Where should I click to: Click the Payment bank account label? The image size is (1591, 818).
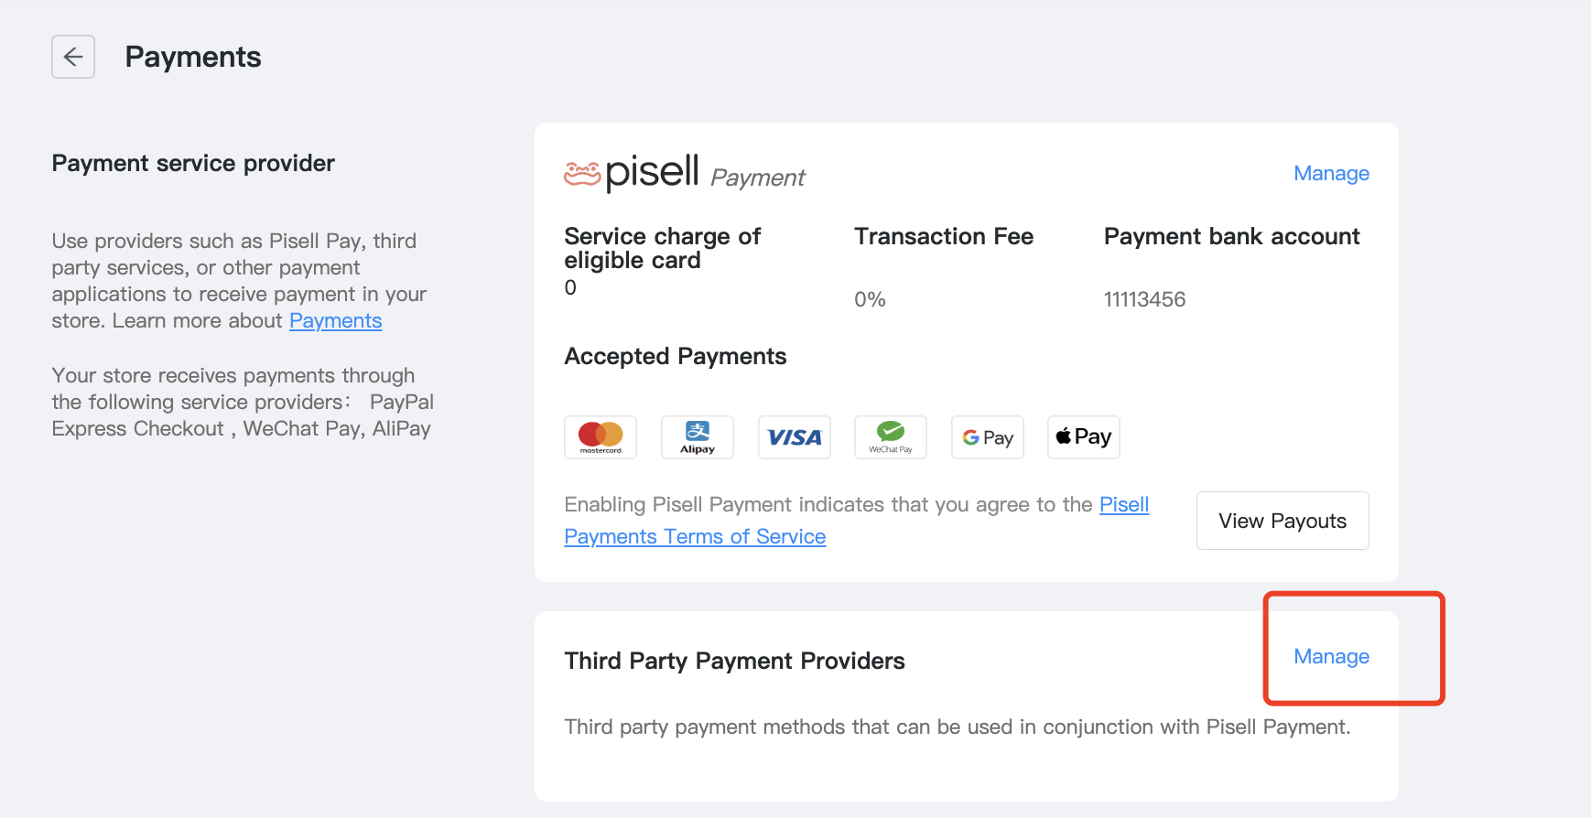coord(1231,236)
